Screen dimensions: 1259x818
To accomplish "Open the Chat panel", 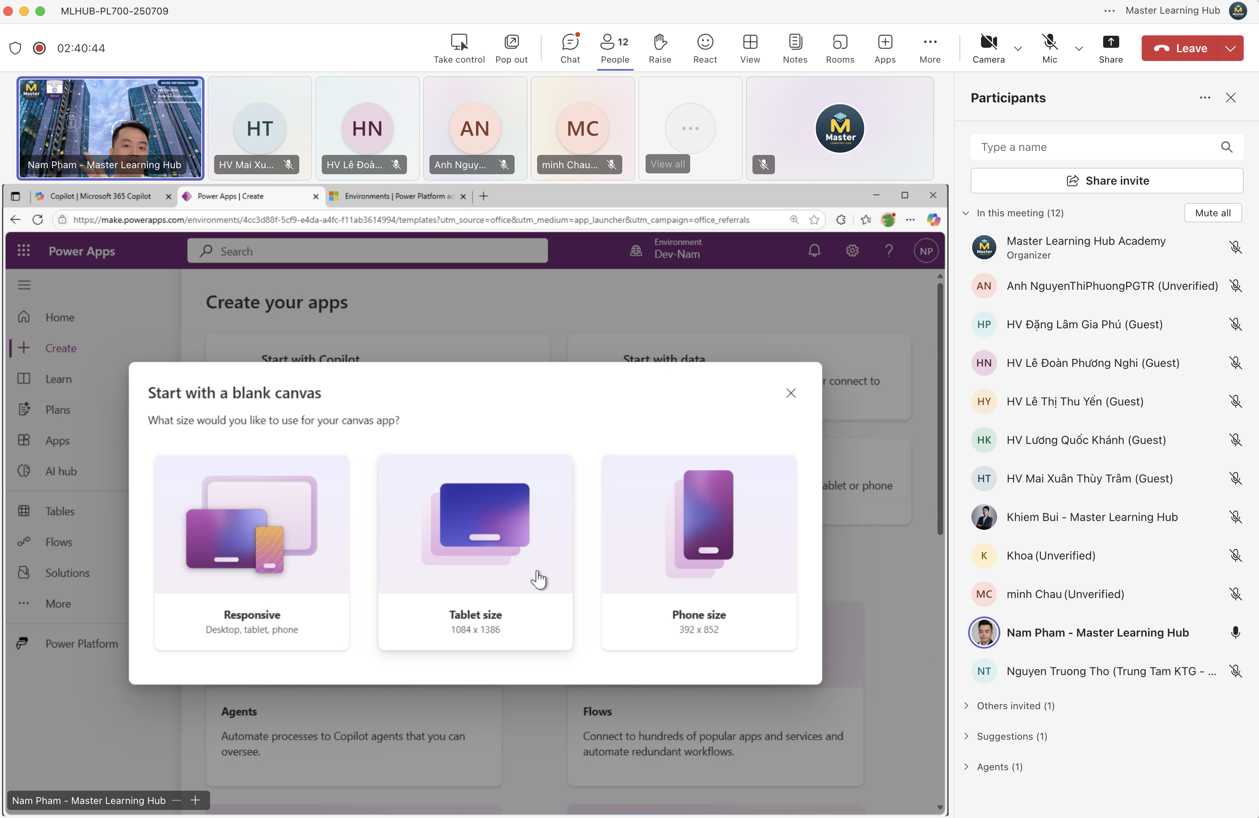I will click(570, 48).
